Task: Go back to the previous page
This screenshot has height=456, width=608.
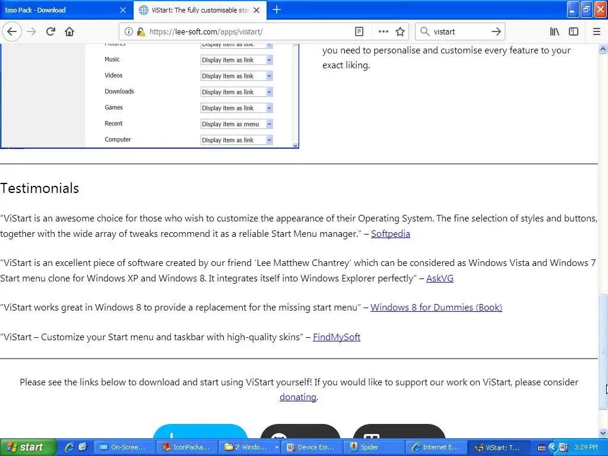Action: (x=12, y=32)
